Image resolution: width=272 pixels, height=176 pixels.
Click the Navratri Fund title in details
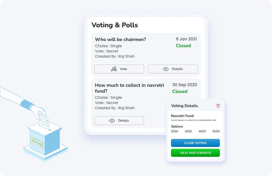pos(182,116)
